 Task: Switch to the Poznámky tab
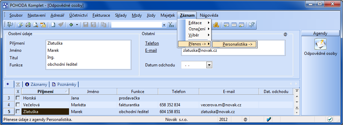tap(64, 84)
